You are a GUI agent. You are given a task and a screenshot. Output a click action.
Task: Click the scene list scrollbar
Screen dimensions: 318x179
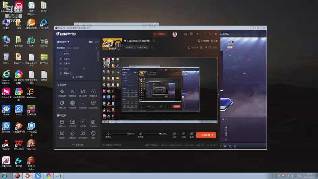click(x=98, y=56)
